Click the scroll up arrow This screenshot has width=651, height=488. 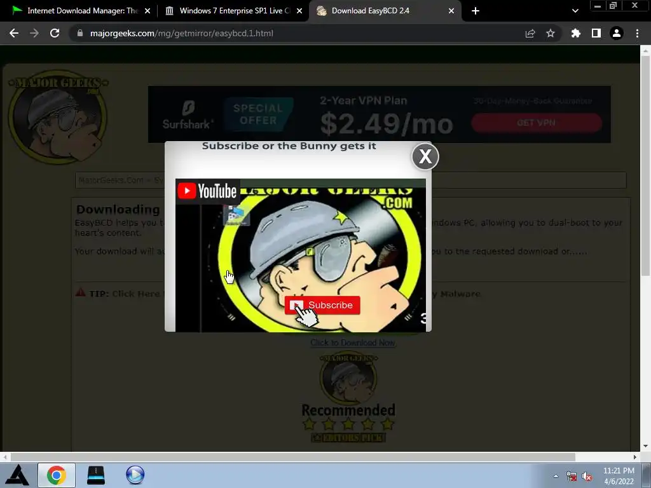tap(645, 51)
